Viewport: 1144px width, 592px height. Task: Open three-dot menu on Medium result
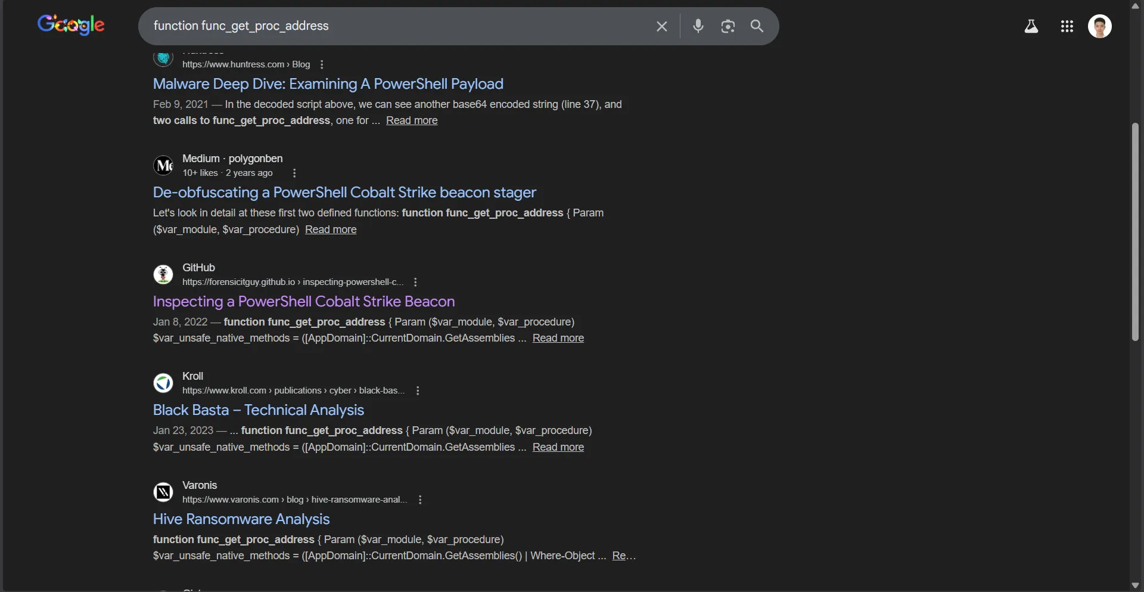pyautogui.click(x=293, y=173)
